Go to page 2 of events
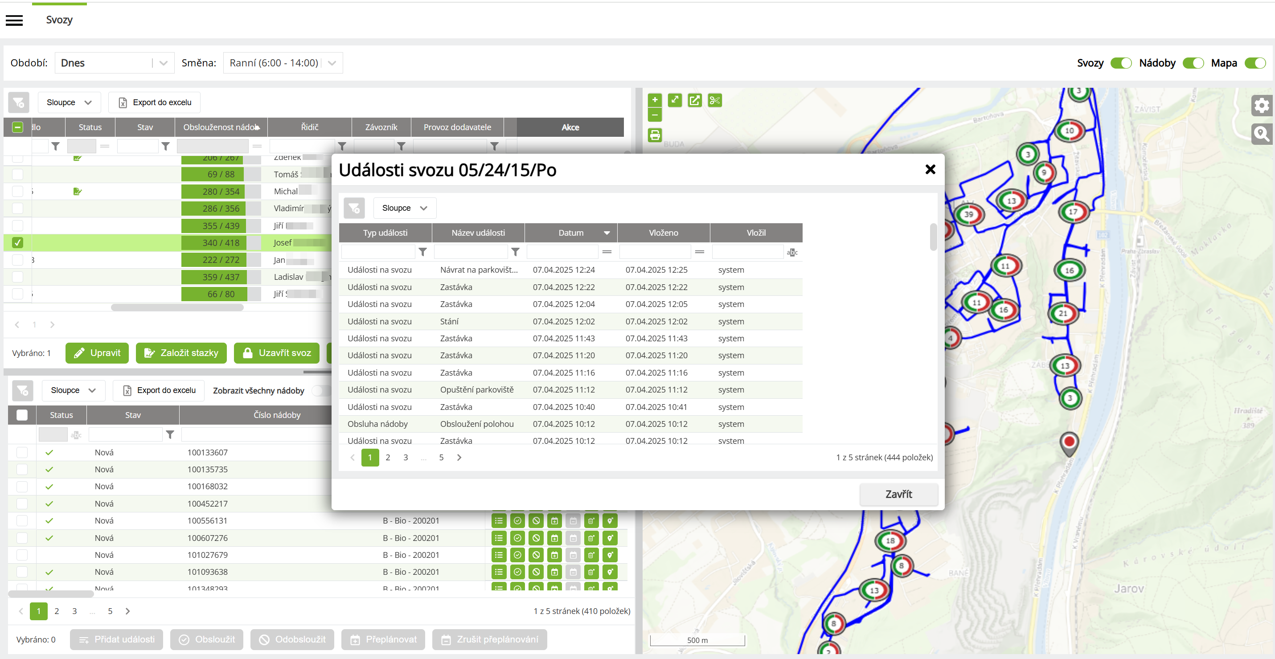Image resolution: width=1275 pixels, height=659 pixels. point(388,458)
